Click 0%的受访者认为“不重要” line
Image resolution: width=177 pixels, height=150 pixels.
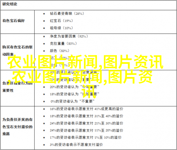tap(73, 101)
